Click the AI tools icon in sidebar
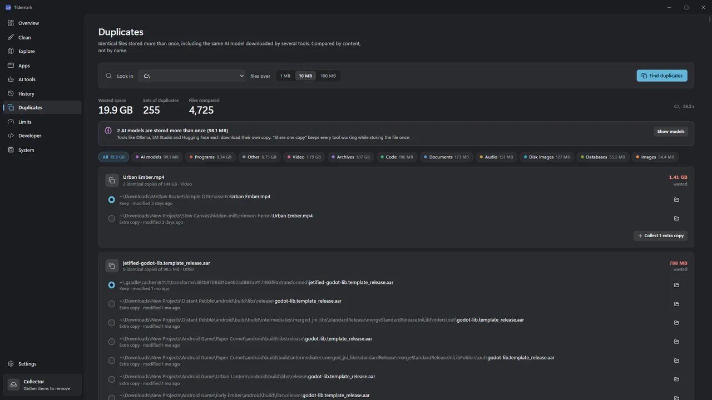This screenshot has width=712, height=400. pyautogui.click(x=11, y=79)
